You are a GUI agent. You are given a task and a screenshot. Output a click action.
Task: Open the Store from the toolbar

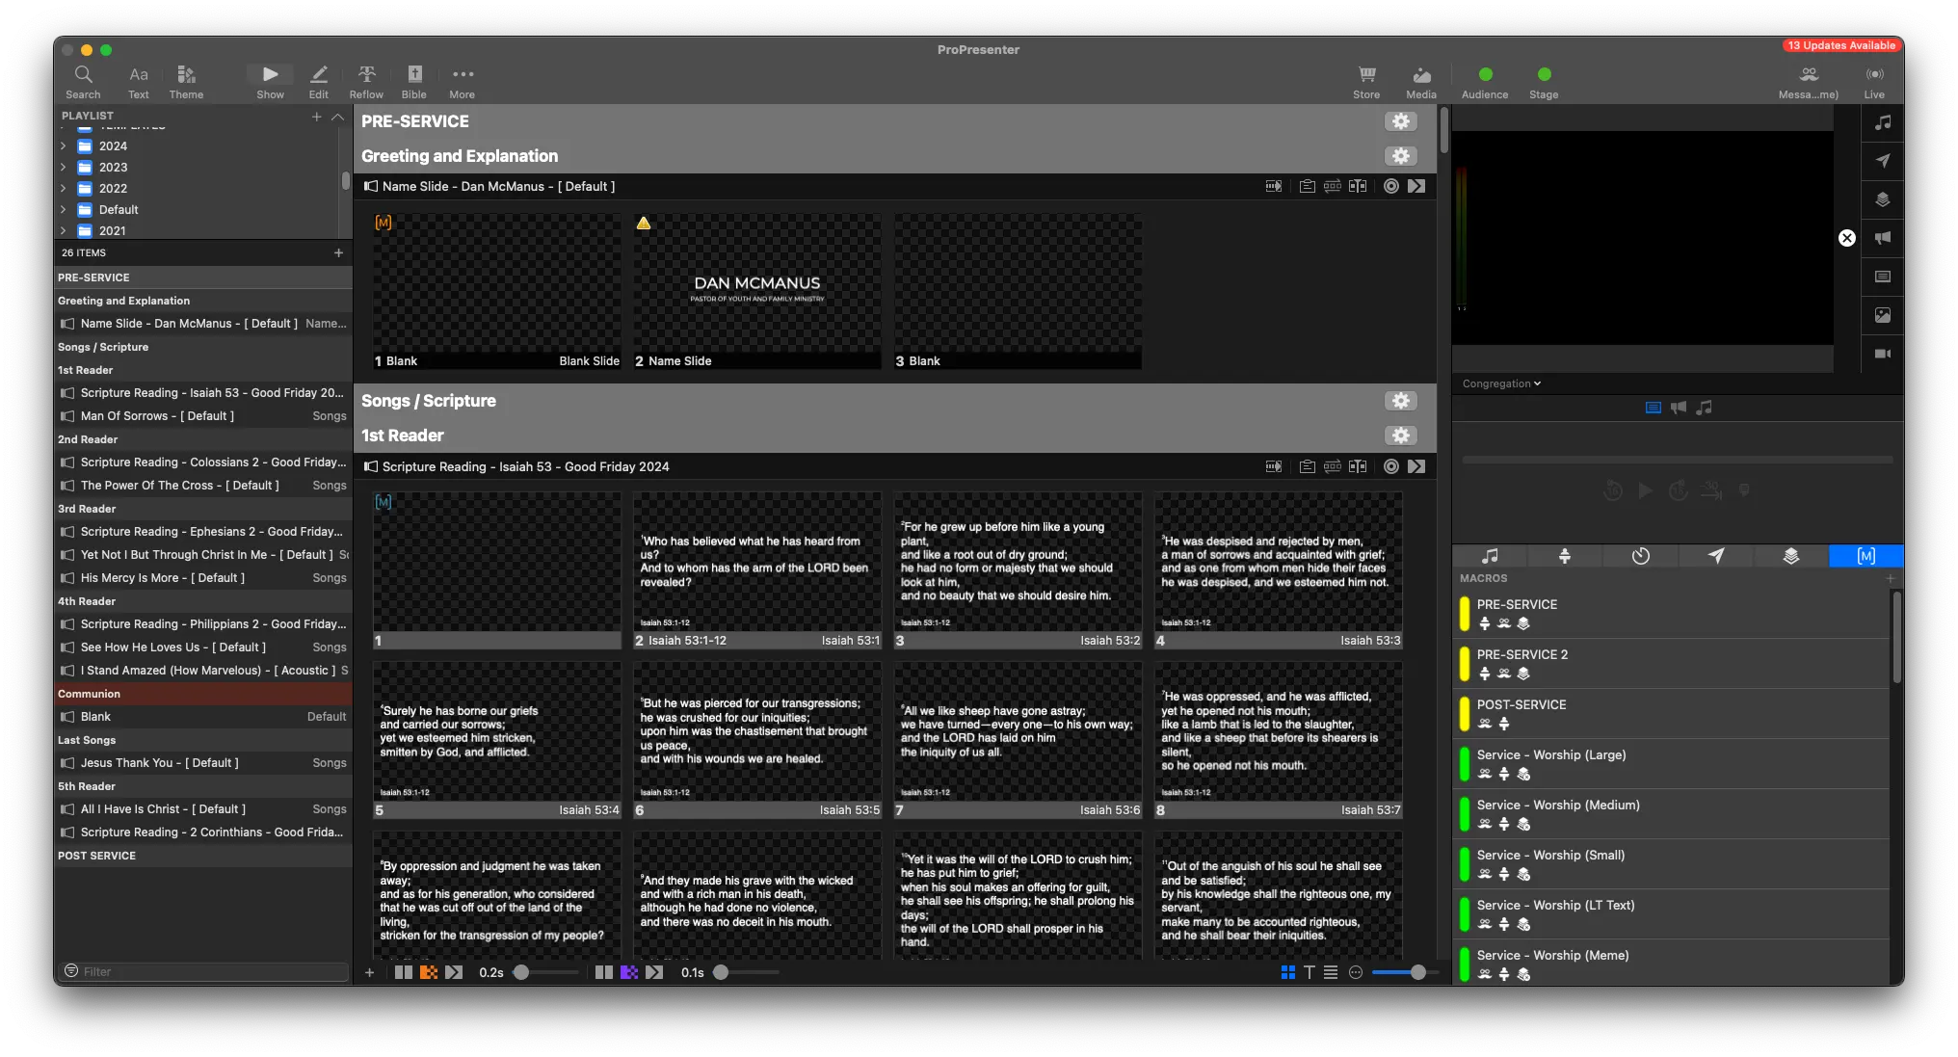(x=1366, y=80)
